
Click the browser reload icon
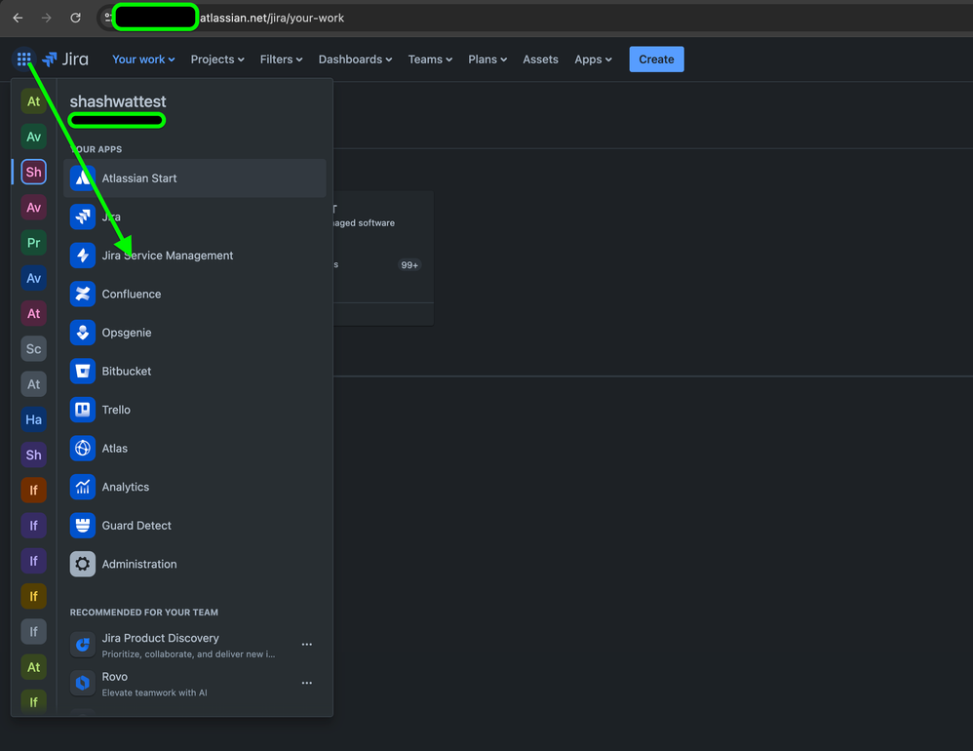(x=76, y=17)
